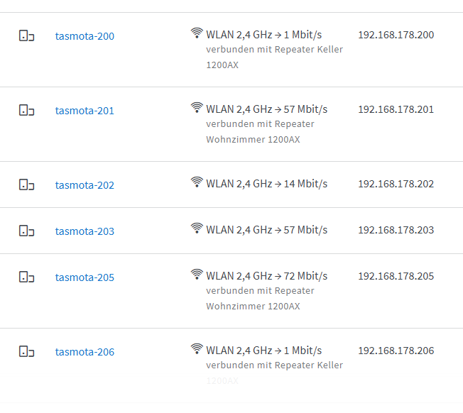Click the WLAN signal icon for tasmota-206
The image size is (463, 413).
(197, 349)
